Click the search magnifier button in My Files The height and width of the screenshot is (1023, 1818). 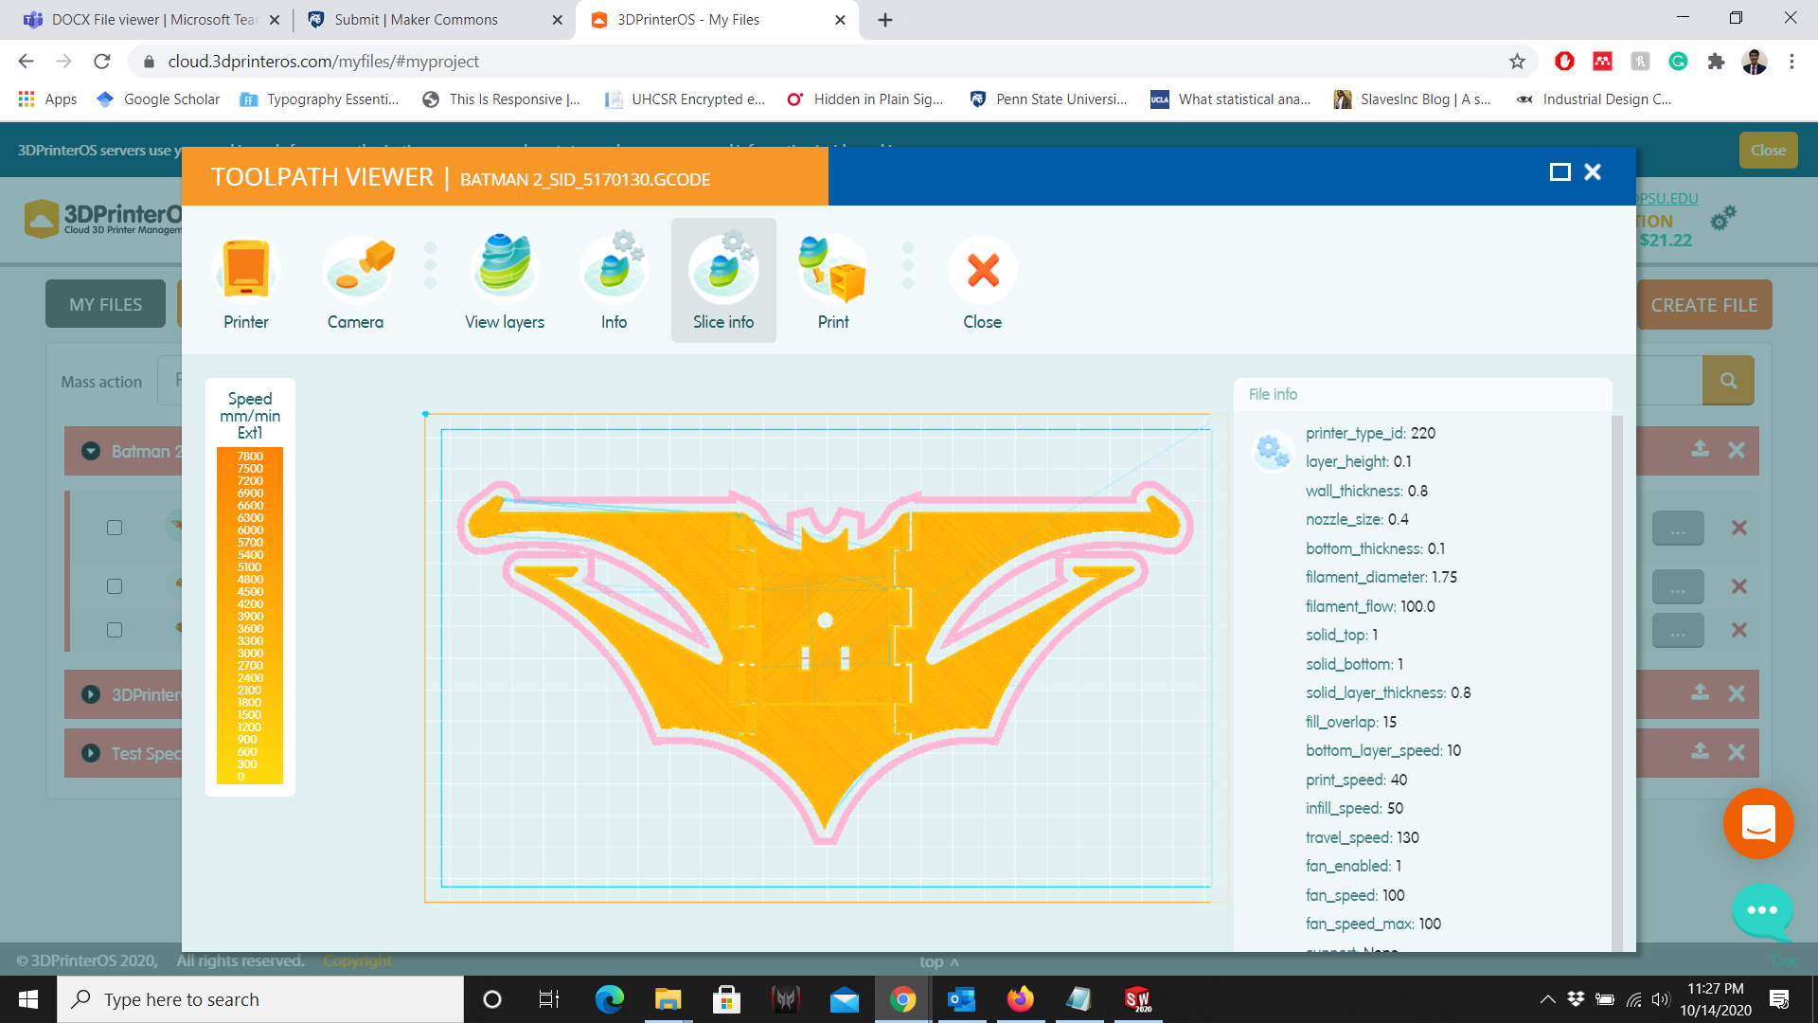click(1728, 381)
